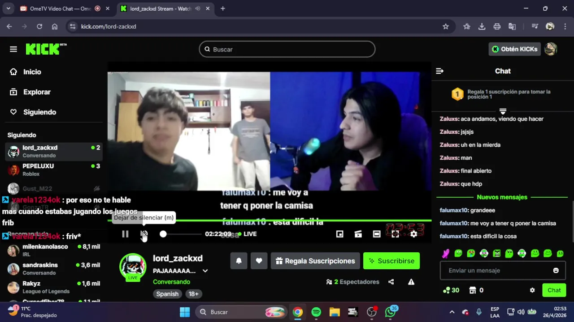Screen dimensions: 574x322
Task: Open Chrome tab search dropdown
Action: pyautogui.click(x=8, y=8)
